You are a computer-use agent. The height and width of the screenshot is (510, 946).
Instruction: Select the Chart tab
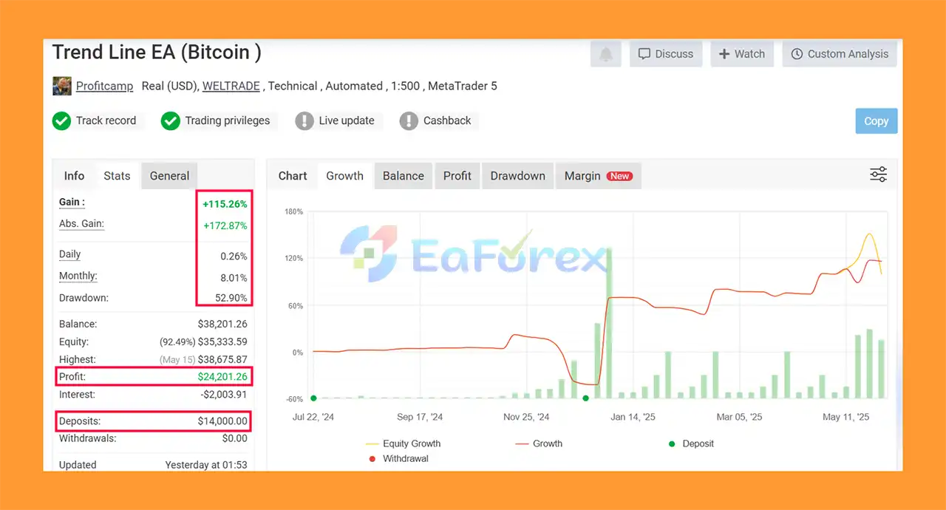tap(293, 176)
